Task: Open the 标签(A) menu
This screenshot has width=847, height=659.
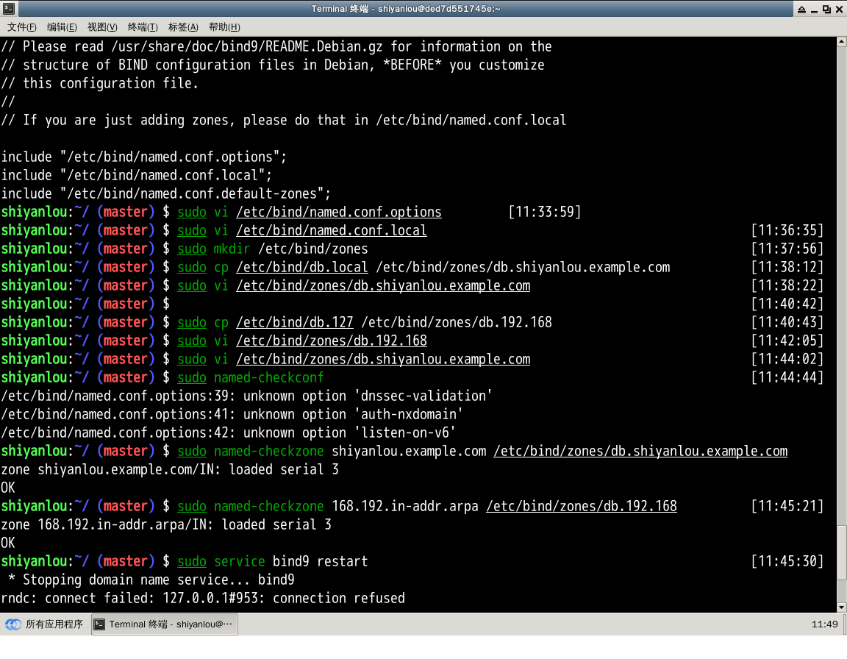Action: pyautogui.click(x=183, y=27)
